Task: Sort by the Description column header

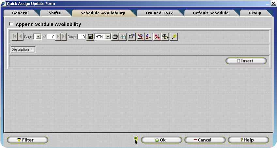Action: point(23,49)
